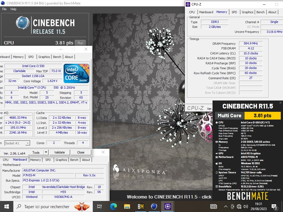Screen dimensions: 283x212
Task: Open CPU tab in bottom CPU-Z window
Action: click(6, 160)
